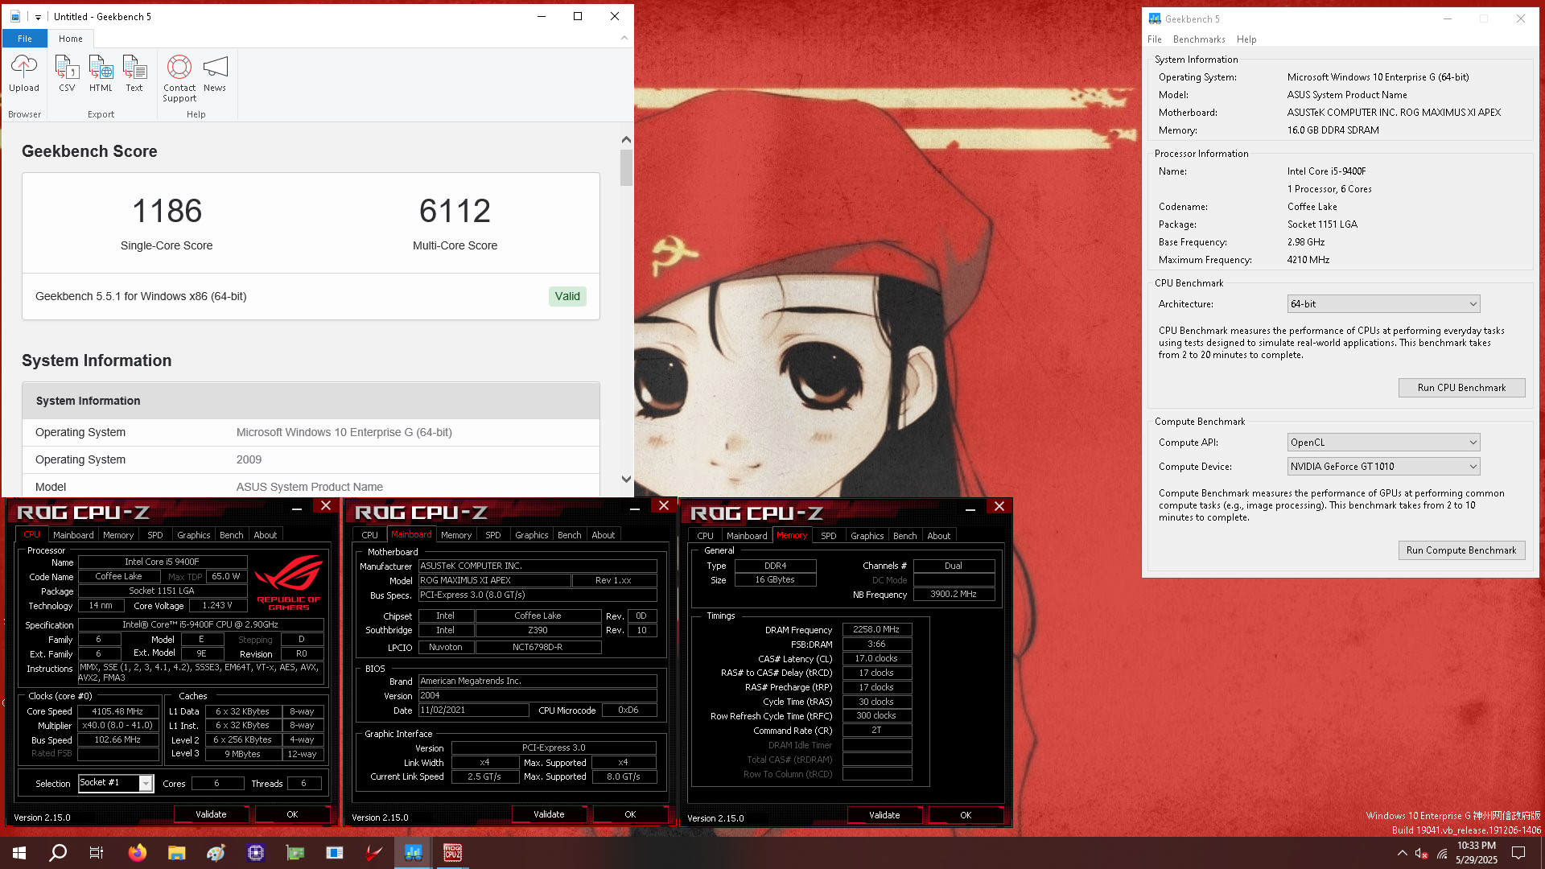
Task: Click the Core Speed 4105.48 MHz field
Action: (x=117, y=711)
